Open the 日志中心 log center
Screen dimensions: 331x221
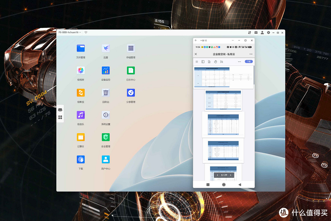[131, 70]
